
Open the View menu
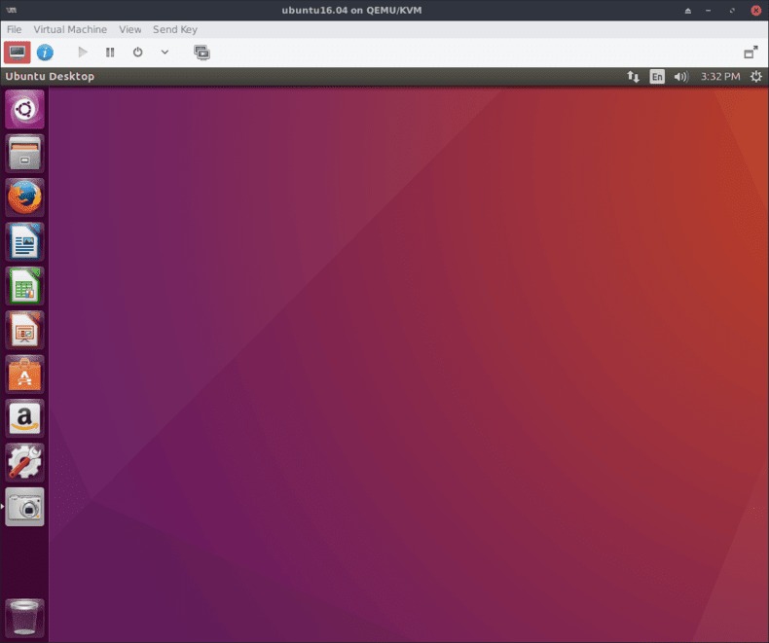pyautogui.click(x=130, y=29)
